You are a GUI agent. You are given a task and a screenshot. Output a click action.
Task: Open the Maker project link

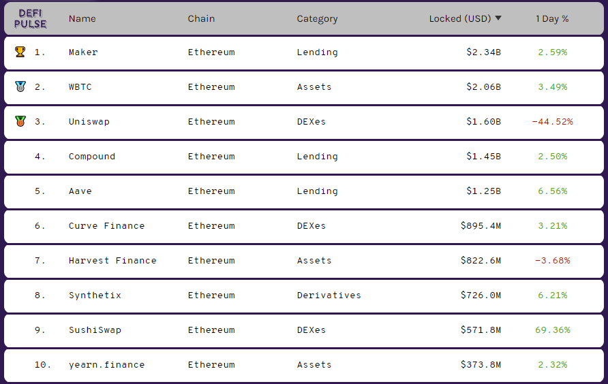click(83, 52)
